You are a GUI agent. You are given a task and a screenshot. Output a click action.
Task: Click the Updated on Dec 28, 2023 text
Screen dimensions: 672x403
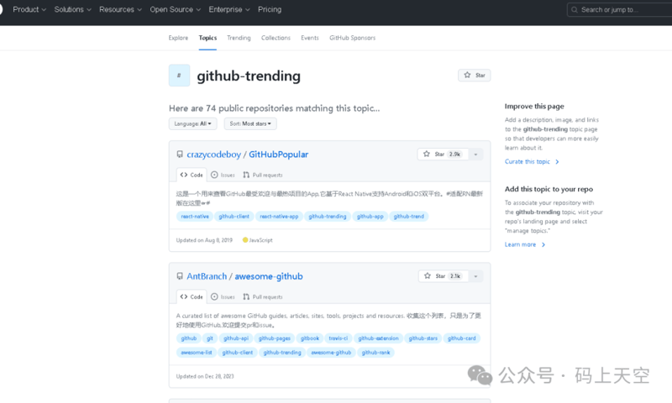[205, 376]
